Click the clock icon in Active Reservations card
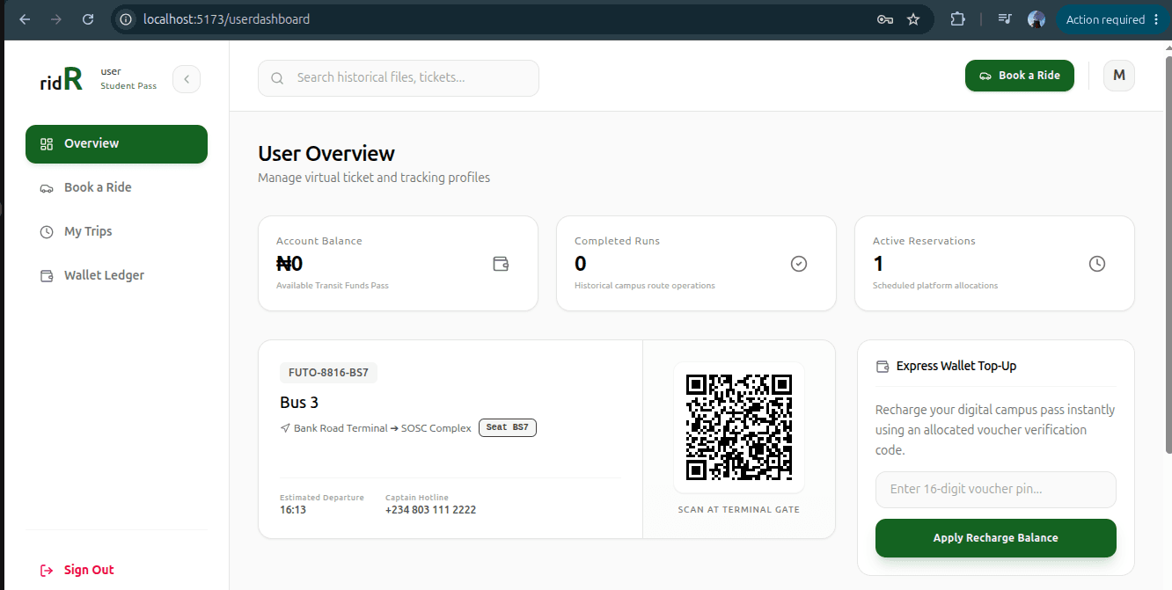This screenshot has height=590, width=1172. pyautogui.click(x=1097, y=264)
